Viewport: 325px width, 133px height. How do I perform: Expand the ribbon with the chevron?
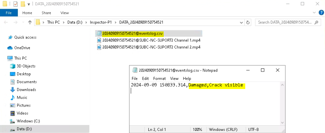[314, 13]
